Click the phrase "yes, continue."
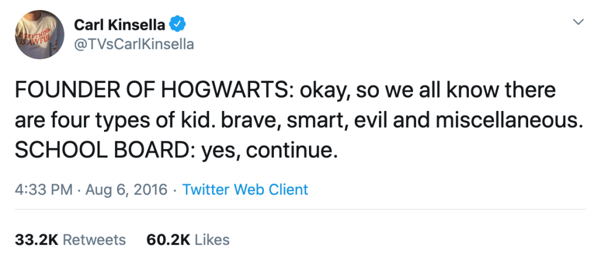The height and width of the screenshot is (263, 601). 270,151
